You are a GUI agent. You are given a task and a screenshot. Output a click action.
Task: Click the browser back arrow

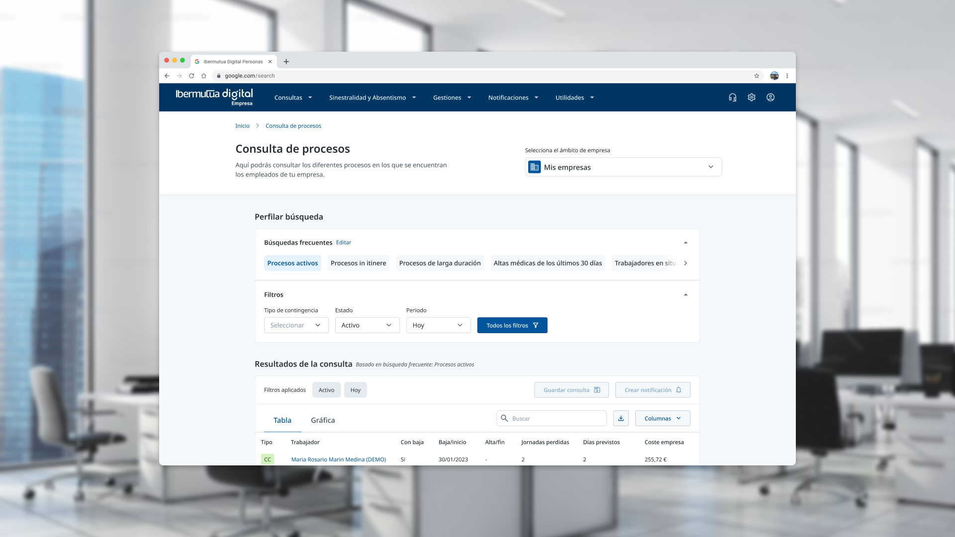[167, 76]
